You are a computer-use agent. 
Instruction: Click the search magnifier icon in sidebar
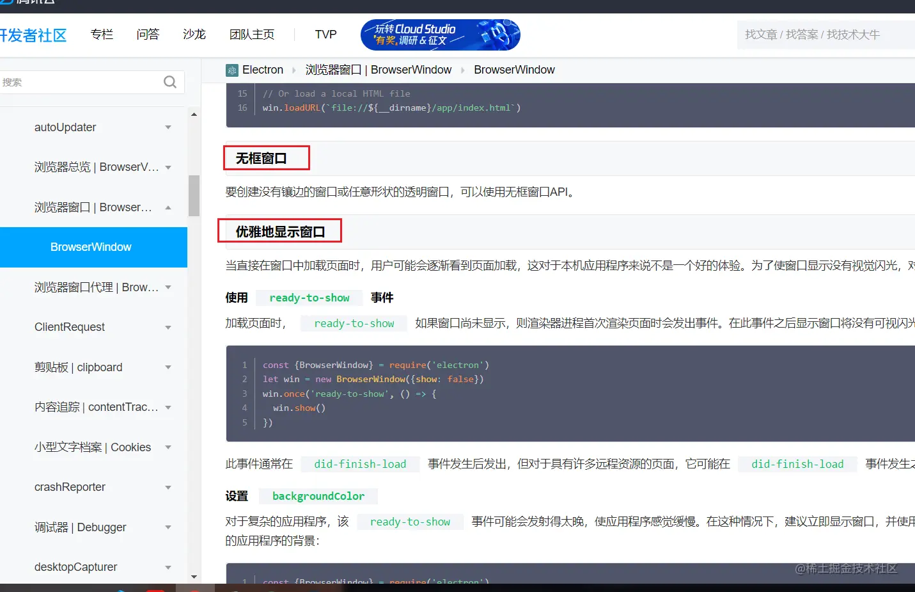170,82
